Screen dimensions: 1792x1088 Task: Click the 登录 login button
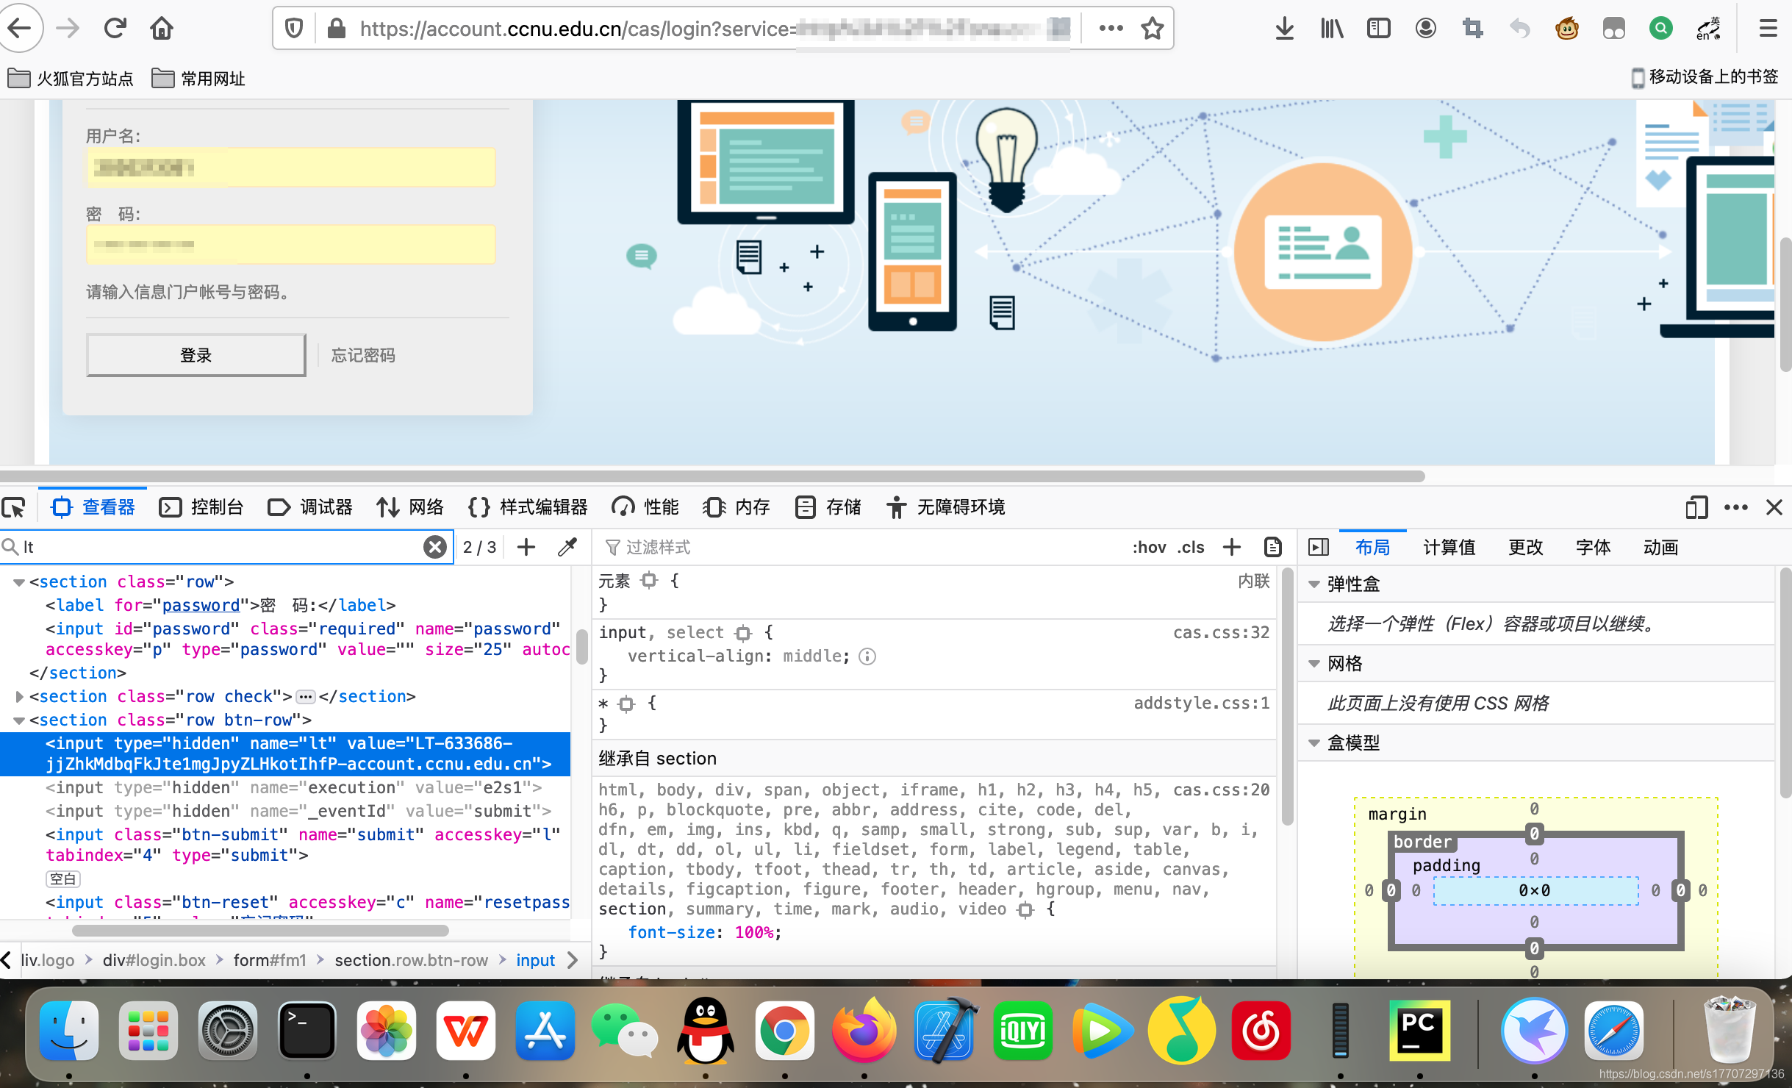pyautogui.click(x=196, y=355)
